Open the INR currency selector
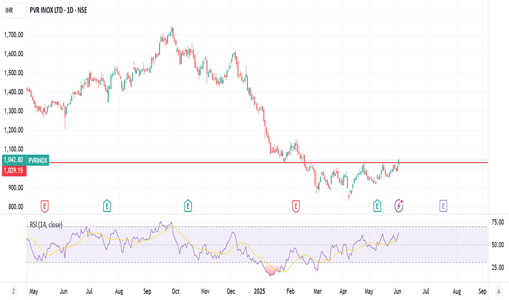Image resolution: width=509 pixels, height=300 pixels. 13,10
